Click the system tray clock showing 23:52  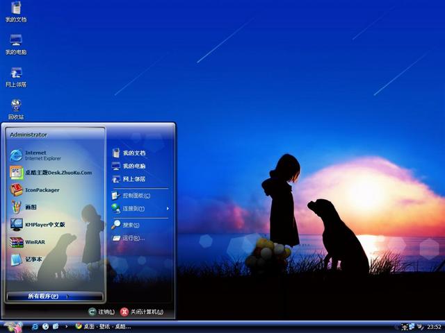(434, 326)
